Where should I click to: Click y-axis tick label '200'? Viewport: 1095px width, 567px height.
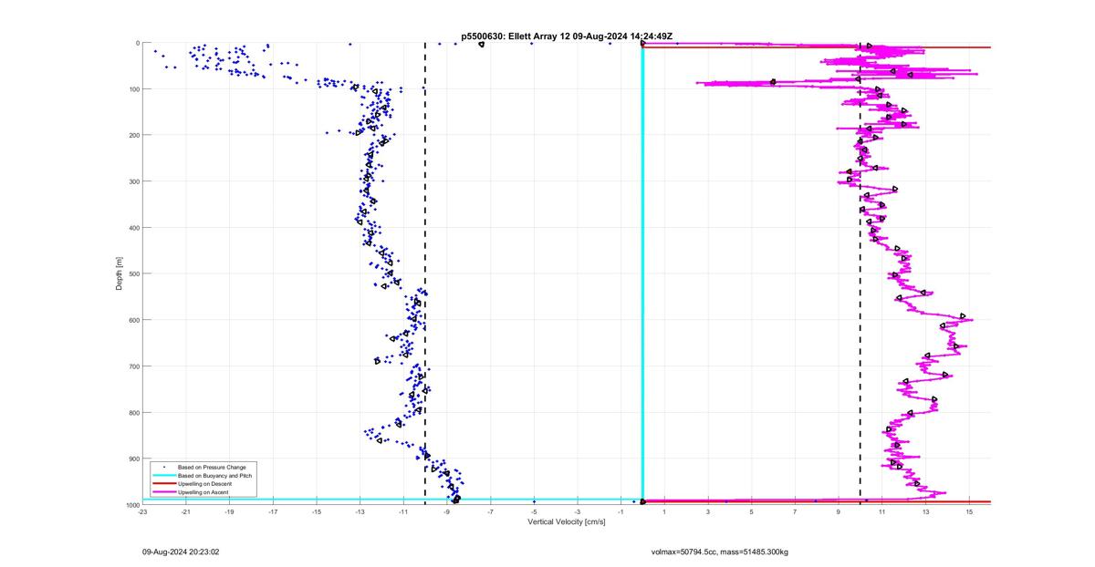click(133, 135)
